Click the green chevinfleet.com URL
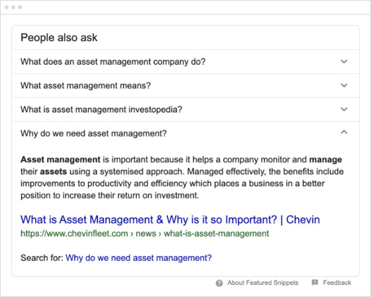 pyautogui.click(x=145, y=233)
